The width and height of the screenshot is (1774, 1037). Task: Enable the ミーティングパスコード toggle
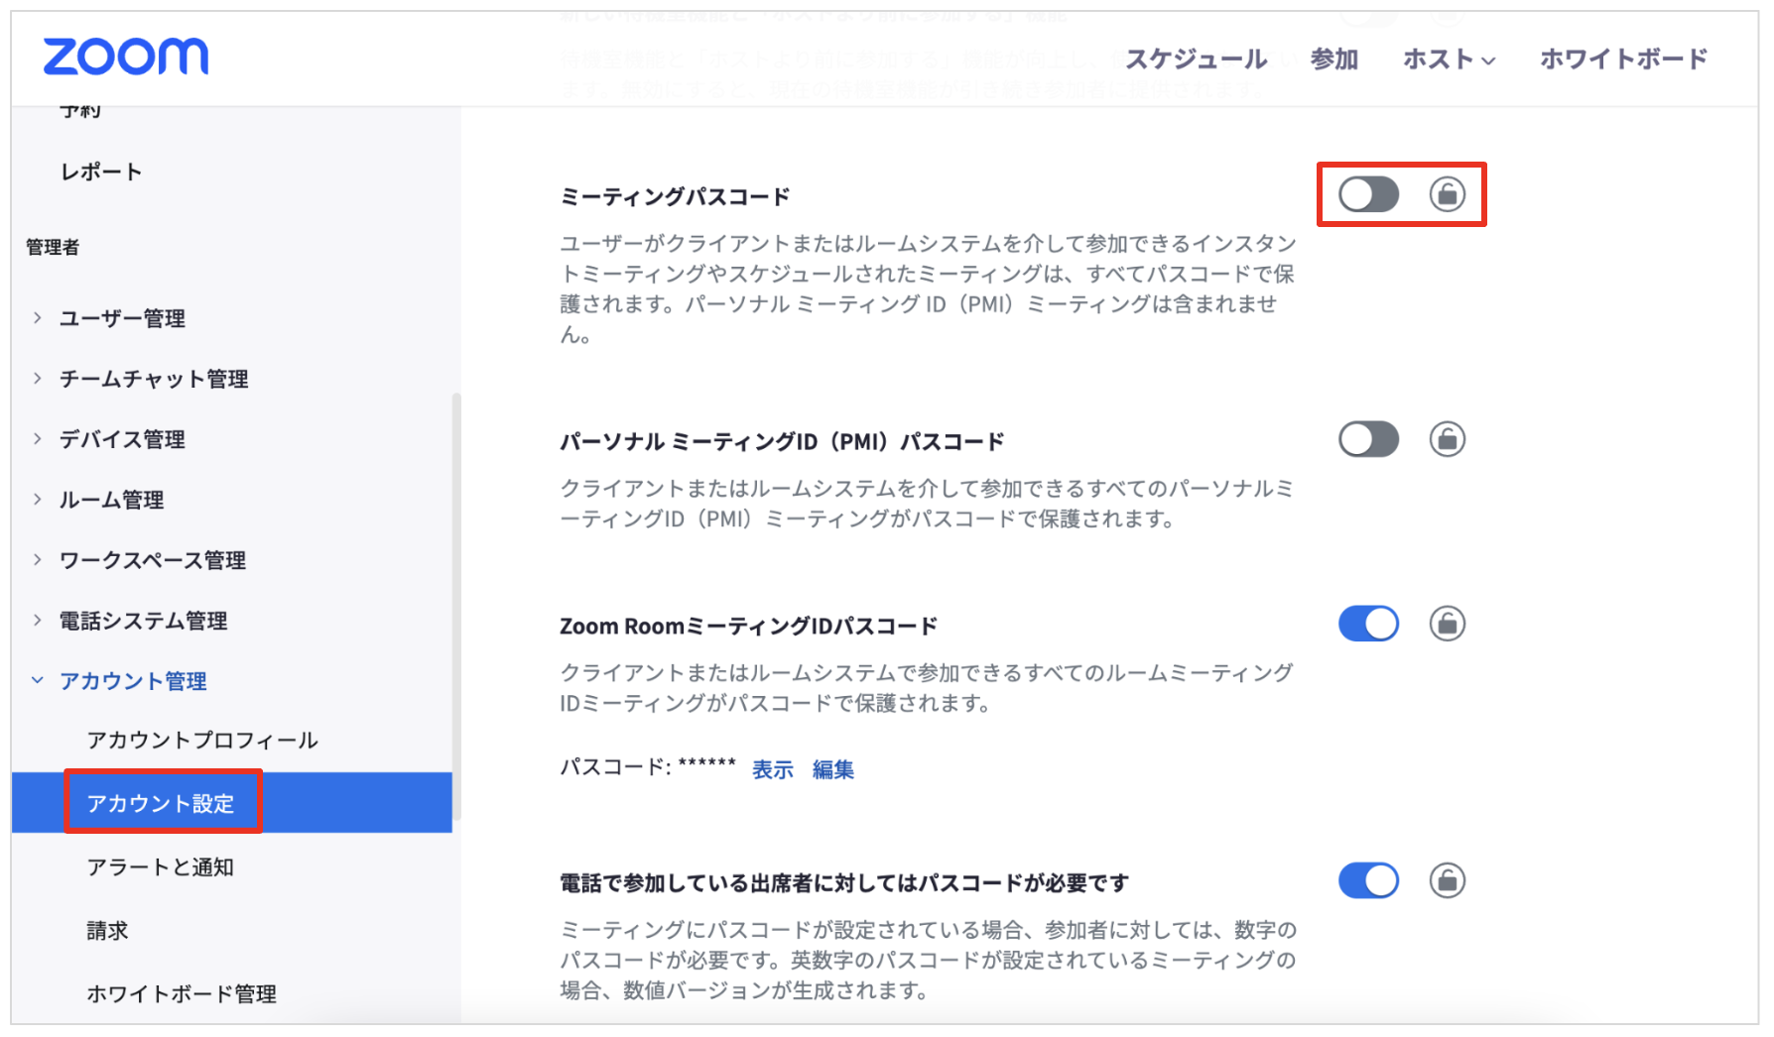click(x=1368, y=194)
